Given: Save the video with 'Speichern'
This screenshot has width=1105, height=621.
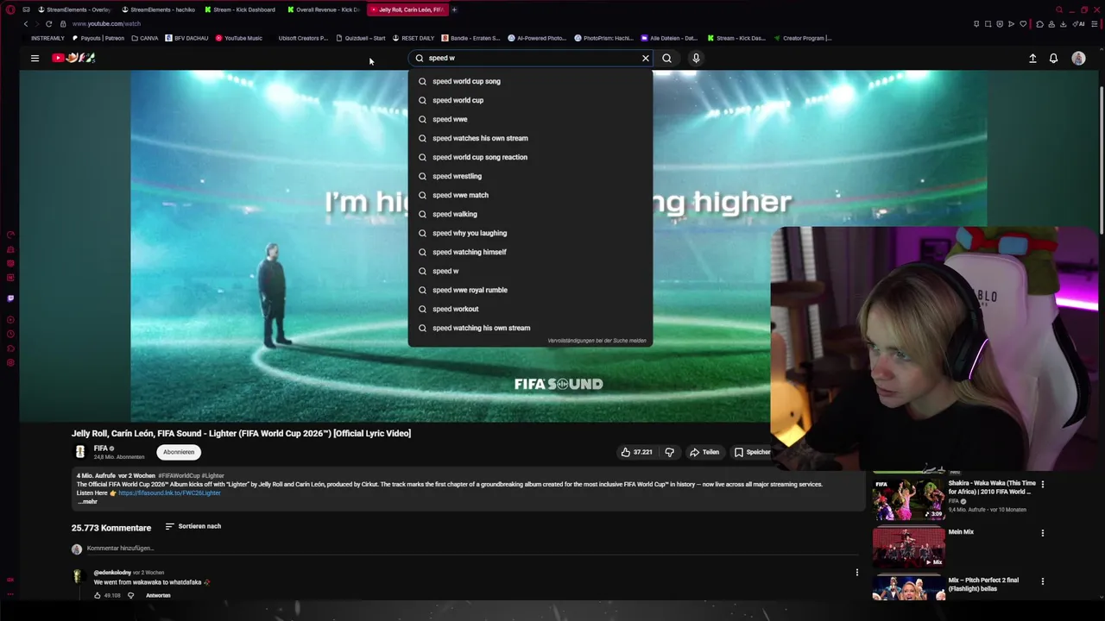Looking at the screenshot, I should 751,452.
